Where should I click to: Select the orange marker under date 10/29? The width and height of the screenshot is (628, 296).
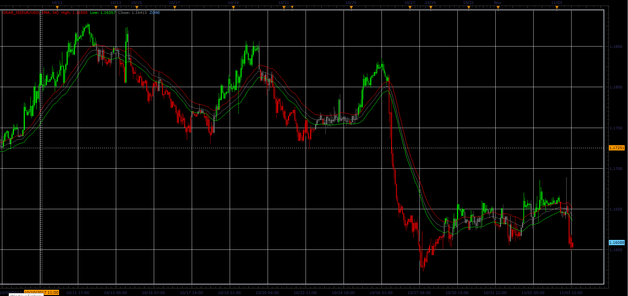[x=431, y=7]
